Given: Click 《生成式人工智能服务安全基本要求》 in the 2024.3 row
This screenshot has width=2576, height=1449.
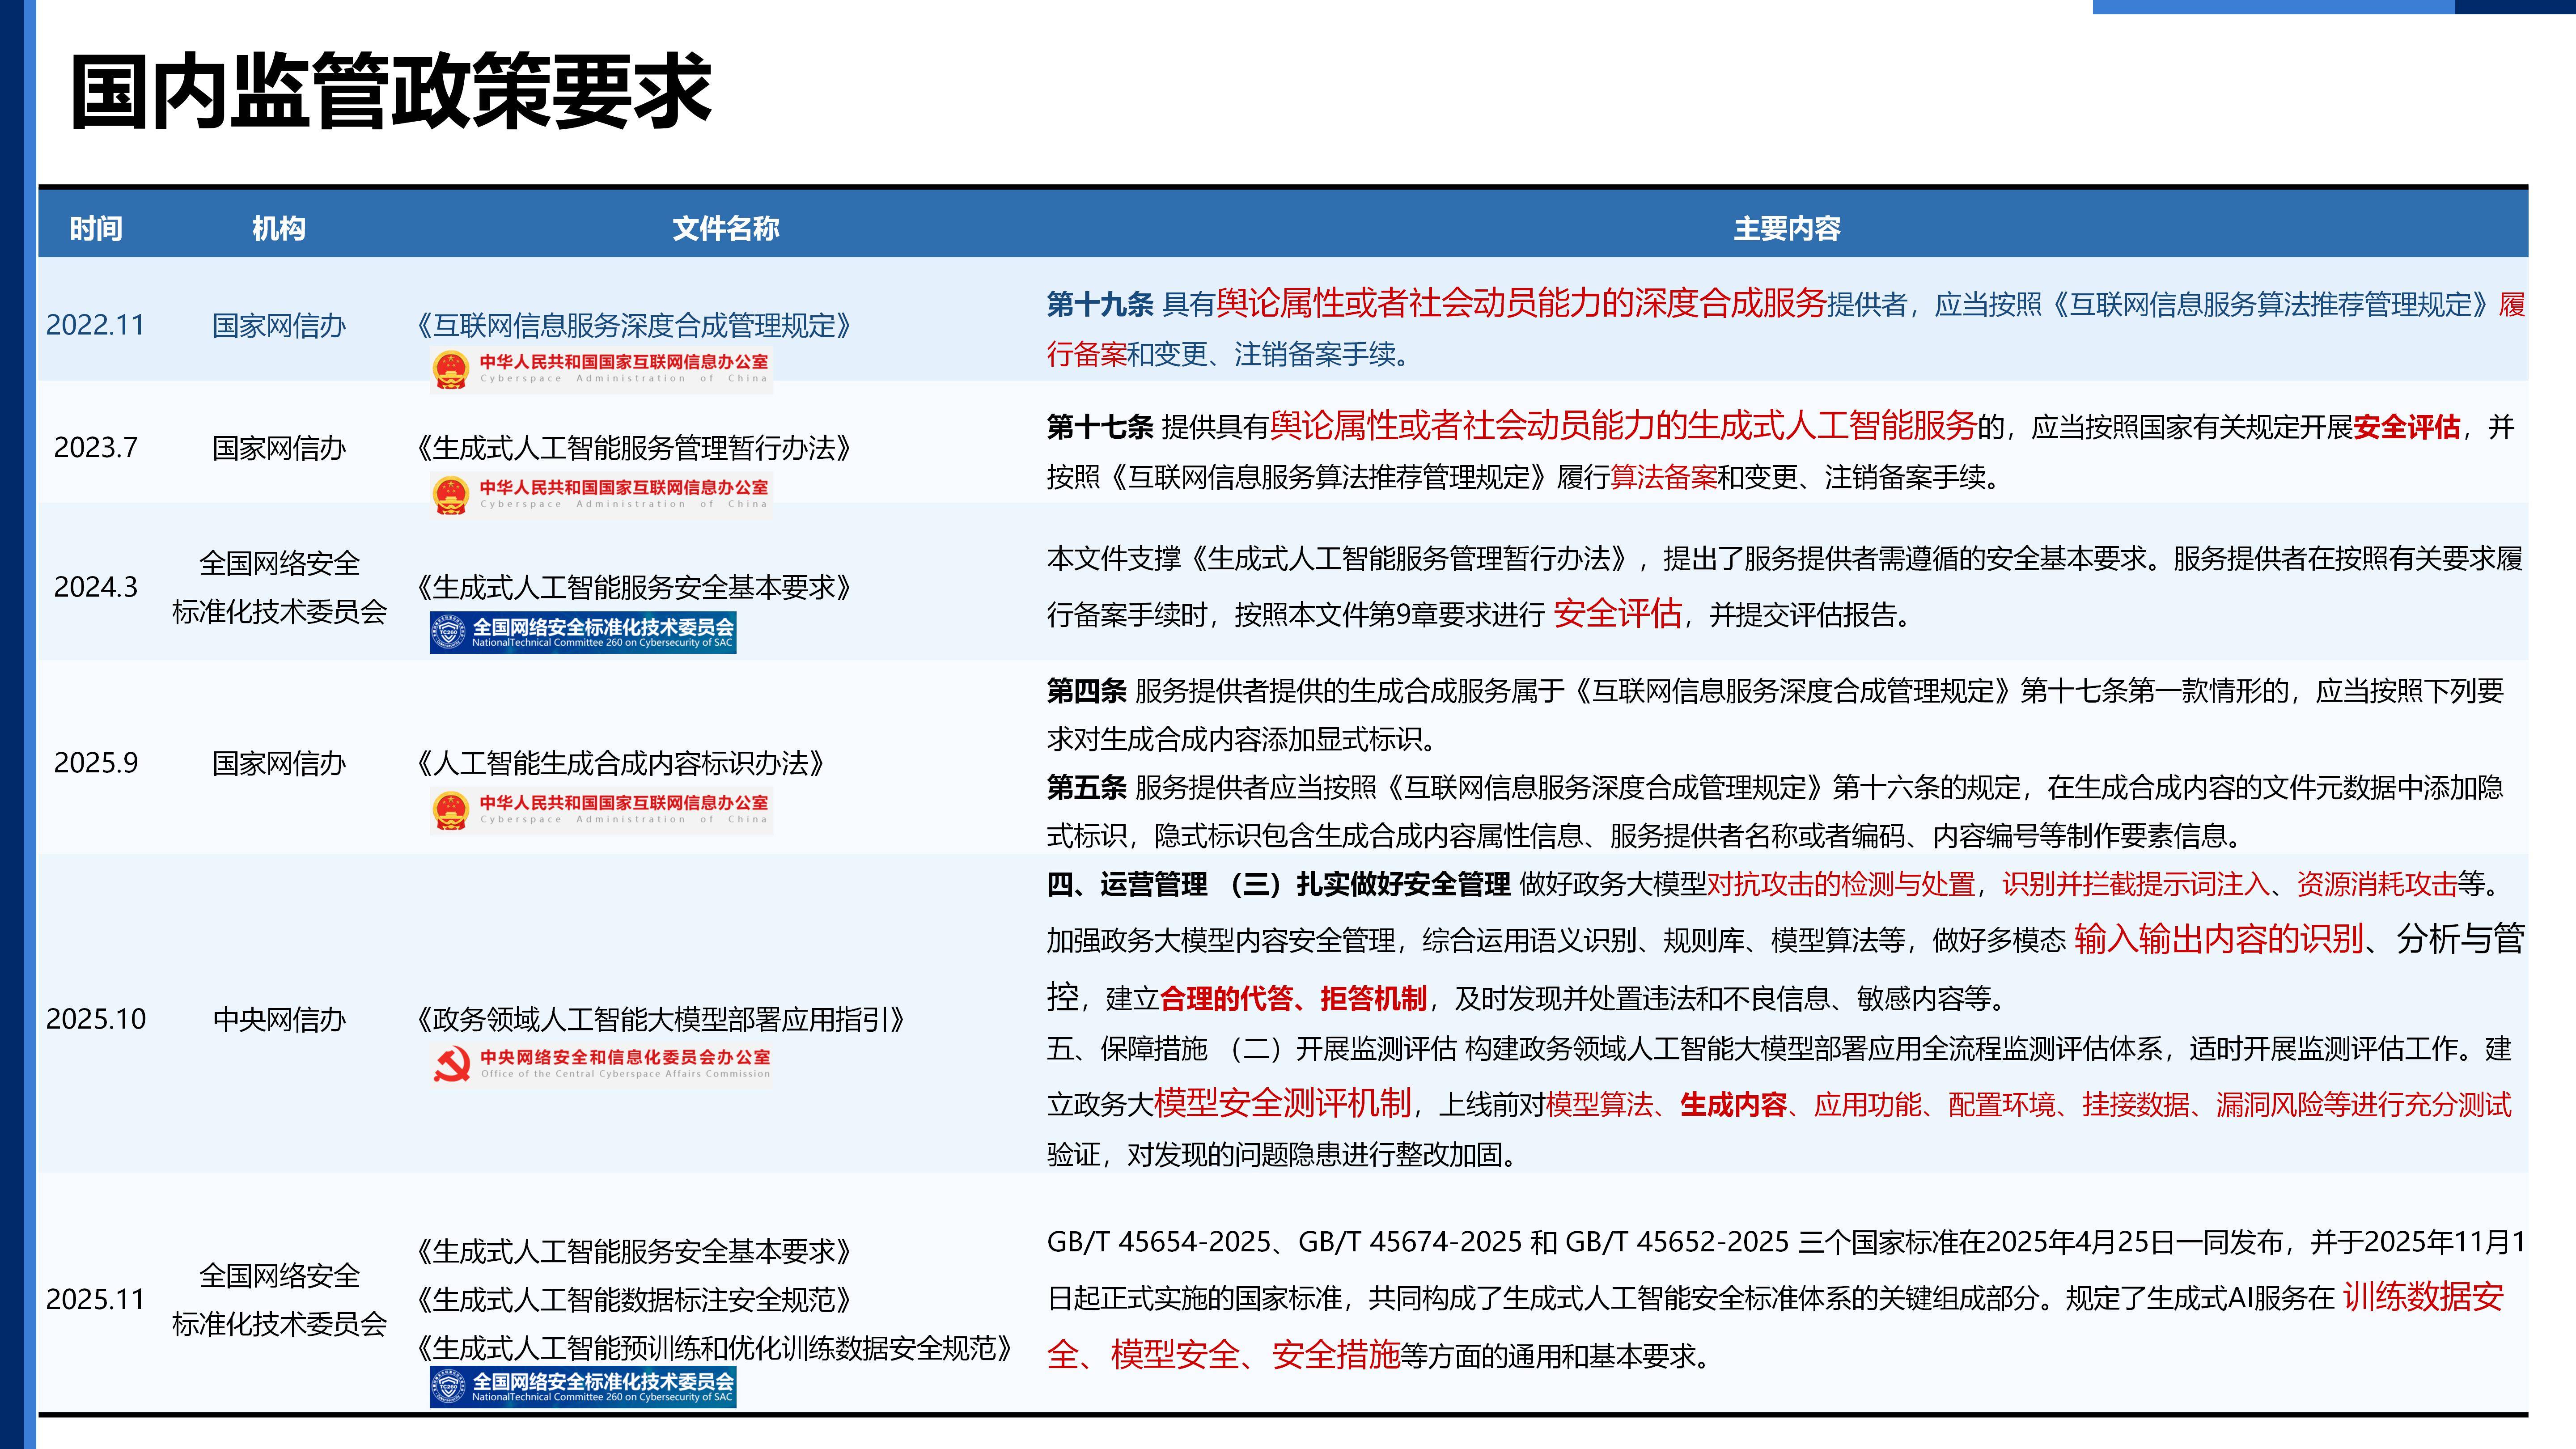Looking at the screenshot, I should 634,587.
